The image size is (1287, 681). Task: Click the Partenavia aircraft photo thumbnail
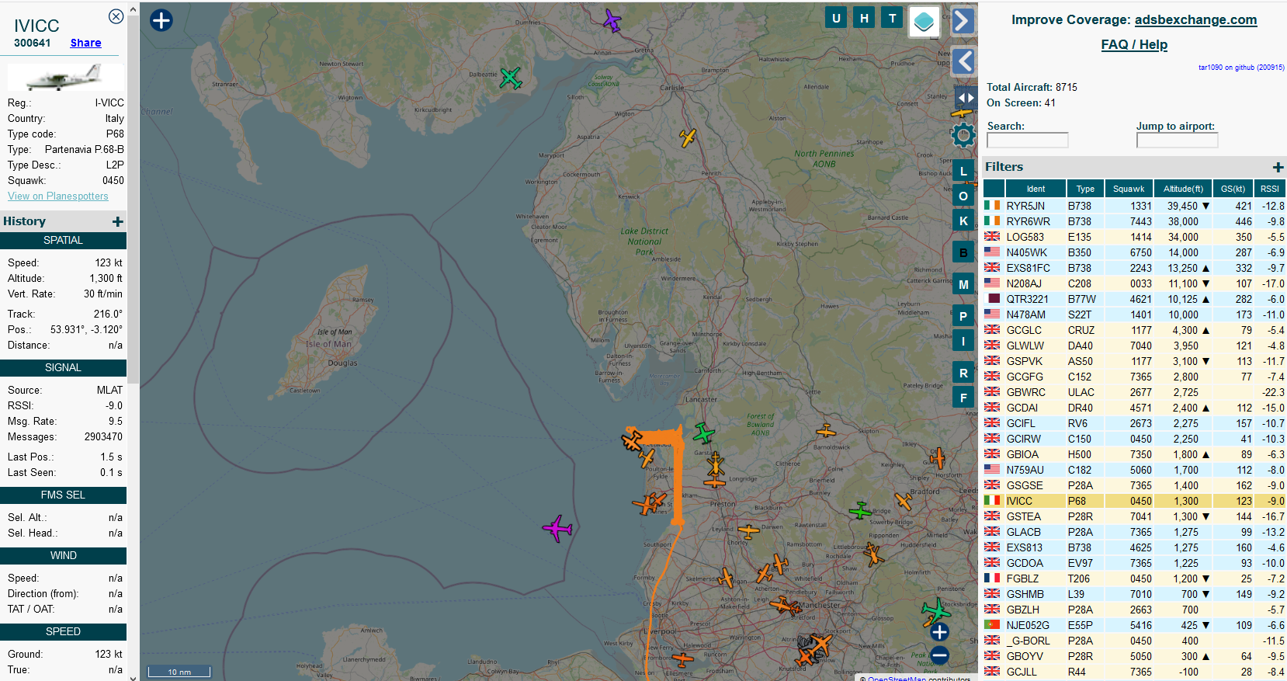coord(65,76)
